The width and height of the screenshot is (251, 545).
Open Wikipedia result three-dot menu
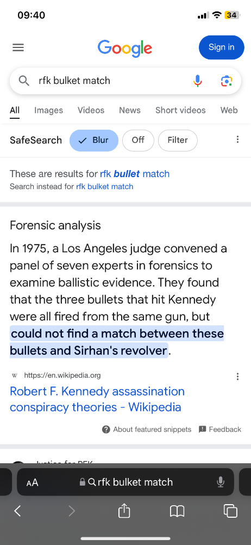[x=237, y=377]
